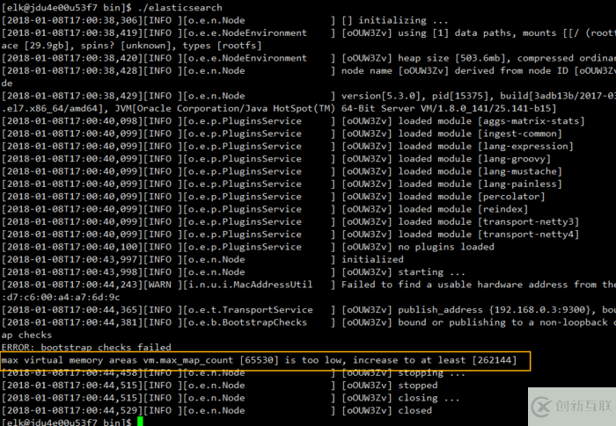
Task: Click 'loaded module [transport-netty4]' text
Action: [x=488, y=235]
